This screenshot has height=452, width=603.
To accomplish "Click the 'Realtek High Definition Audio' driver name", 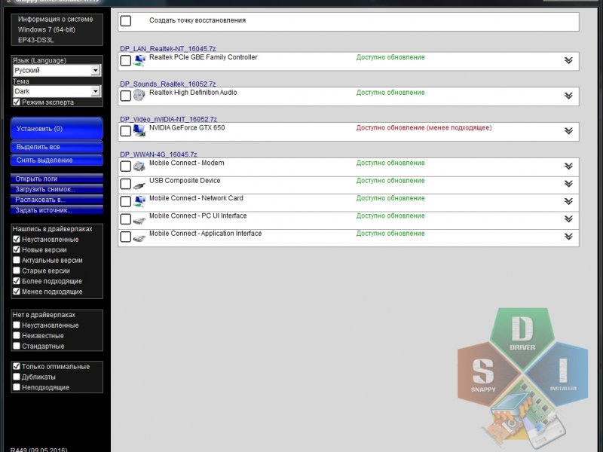I will 193,92.
